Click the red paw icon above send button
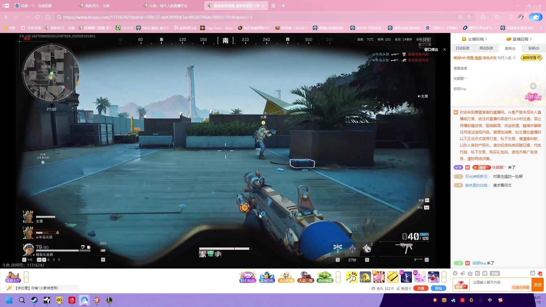 coord(540,273)
